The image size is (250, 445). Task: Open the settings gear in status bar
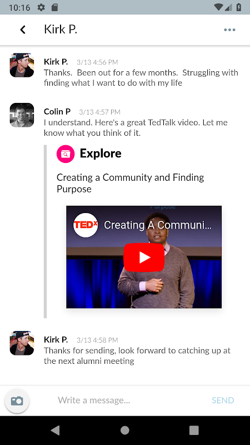coord(41,7)
